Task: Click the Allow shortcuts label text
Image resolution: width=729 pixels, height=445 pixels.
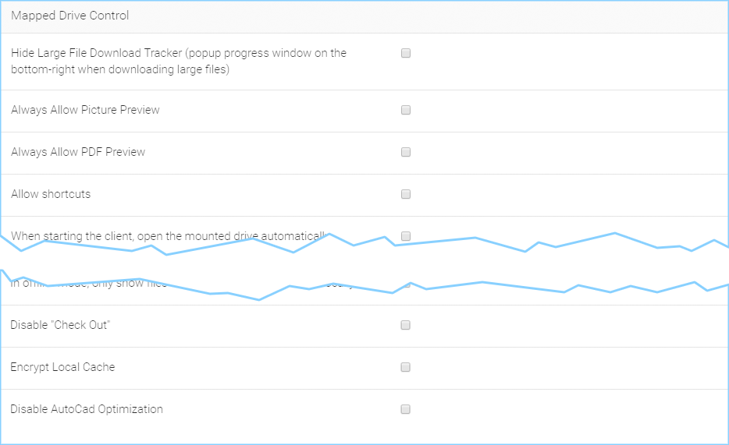Action: click(51, 194)
